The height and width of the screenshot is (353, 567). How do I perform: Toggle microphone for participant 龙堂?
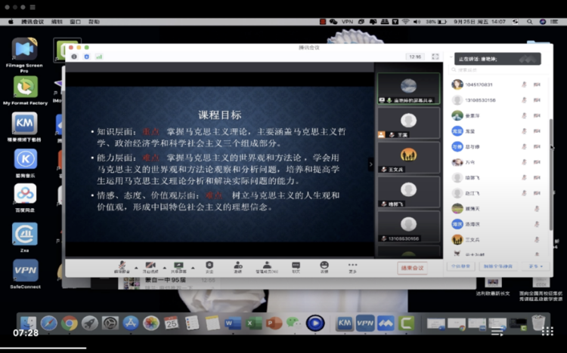pyautogui.click(x=524, y=131)
